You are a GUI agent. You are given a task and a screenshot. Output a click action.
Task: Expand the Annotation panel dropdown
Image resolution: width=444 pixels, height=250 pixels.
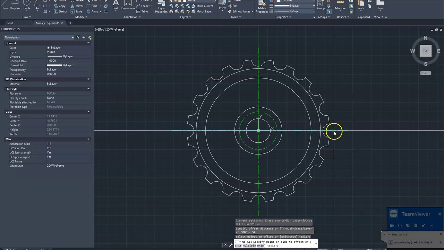(132, 17)
